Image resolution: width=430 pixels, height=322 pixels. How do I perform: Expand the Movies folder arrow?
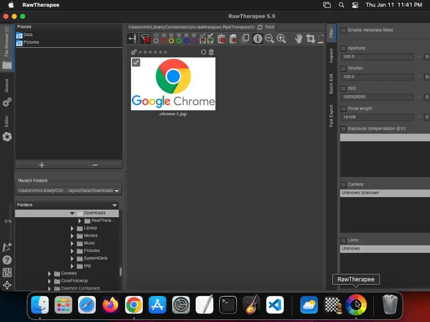[x=72, y=236]
